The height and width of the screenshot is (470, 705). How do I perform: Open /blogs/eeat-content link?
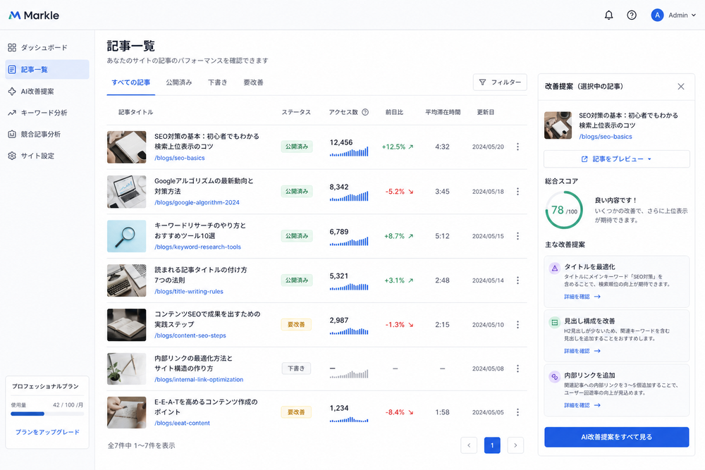pyautogui.click(x=182, y=423)
